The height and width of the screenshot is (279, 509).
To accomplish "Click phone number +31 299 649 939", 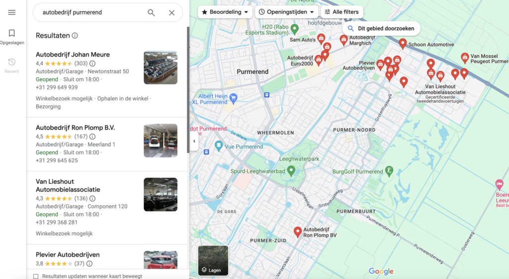I will [x=57, y=87].
